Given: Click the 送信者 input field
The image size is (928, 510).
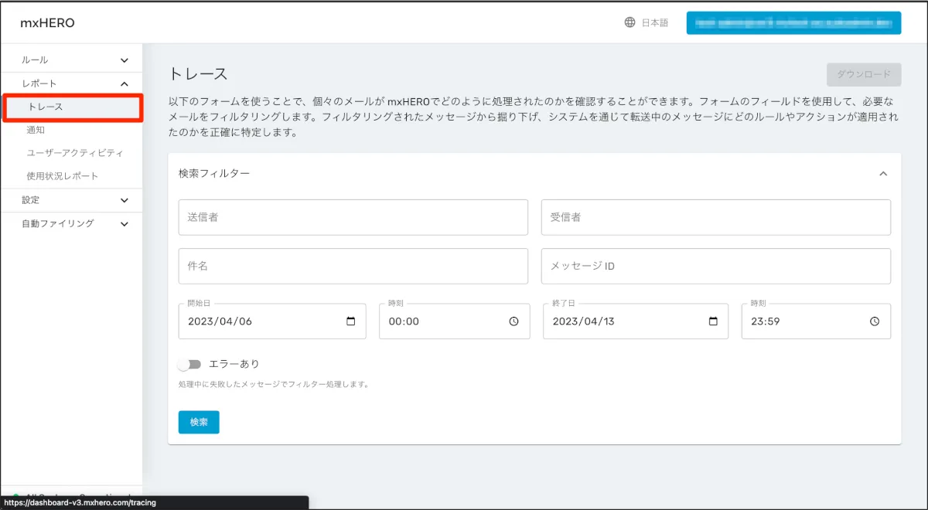Looking at the screenshot, I should (x=353, y=218).
